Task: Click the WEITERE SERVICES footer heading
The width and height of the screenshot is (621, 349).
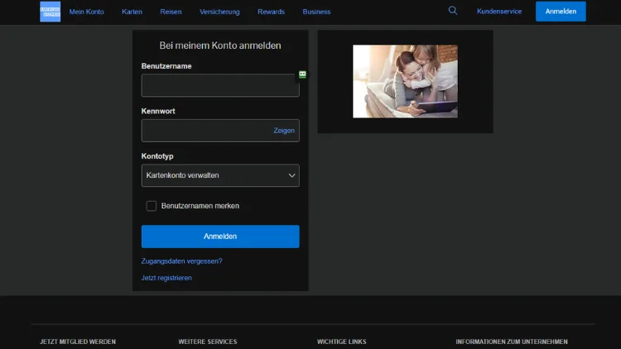Action: 208,342
